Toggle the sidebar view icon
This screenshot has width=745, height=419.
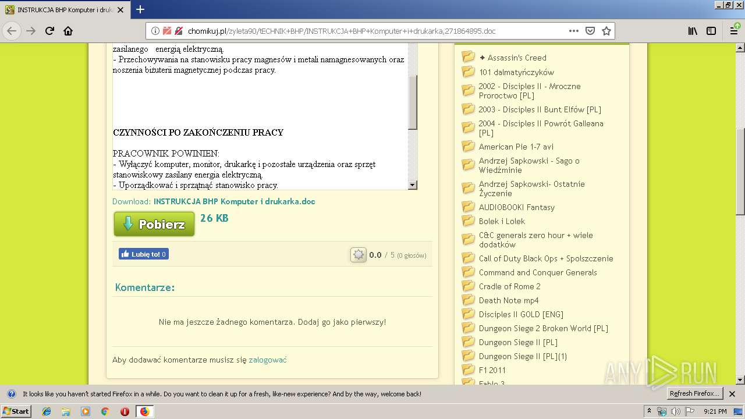pos(711,31)
